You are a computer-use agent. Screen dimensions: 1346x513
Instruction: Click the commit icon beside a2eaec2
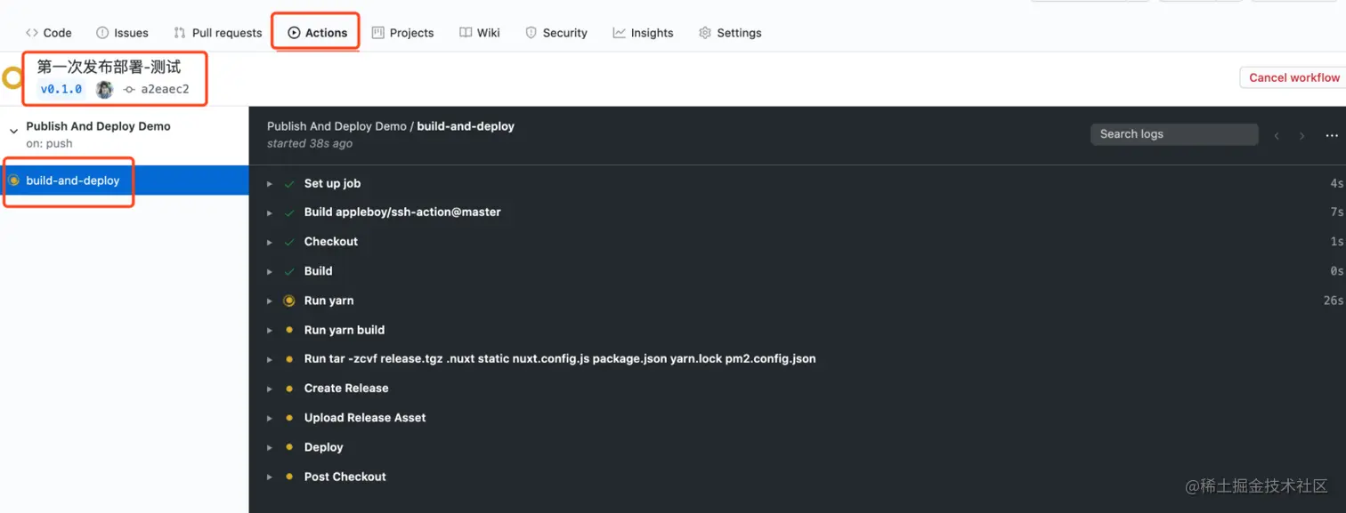pyautogui.click(x=129, y=90)
